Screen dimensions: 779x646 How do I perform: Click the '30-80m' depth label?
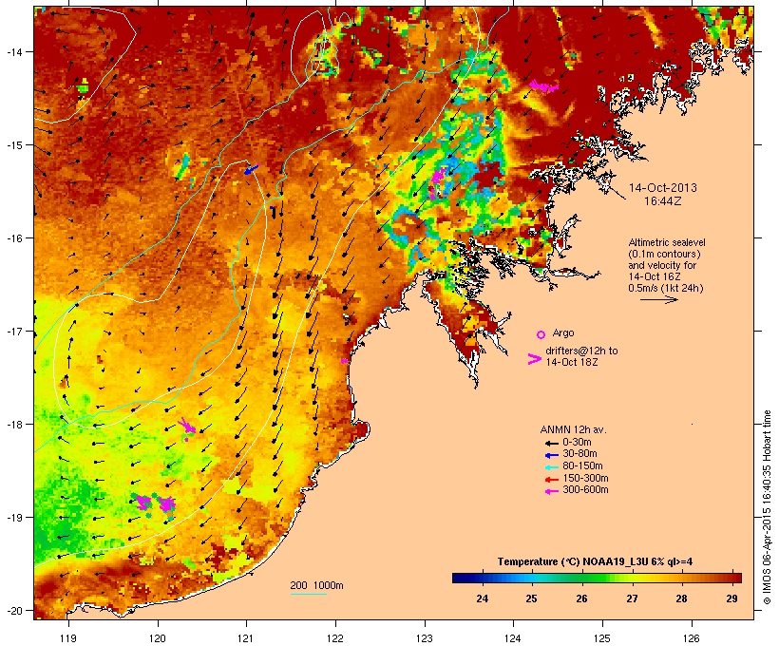point(579,454)
